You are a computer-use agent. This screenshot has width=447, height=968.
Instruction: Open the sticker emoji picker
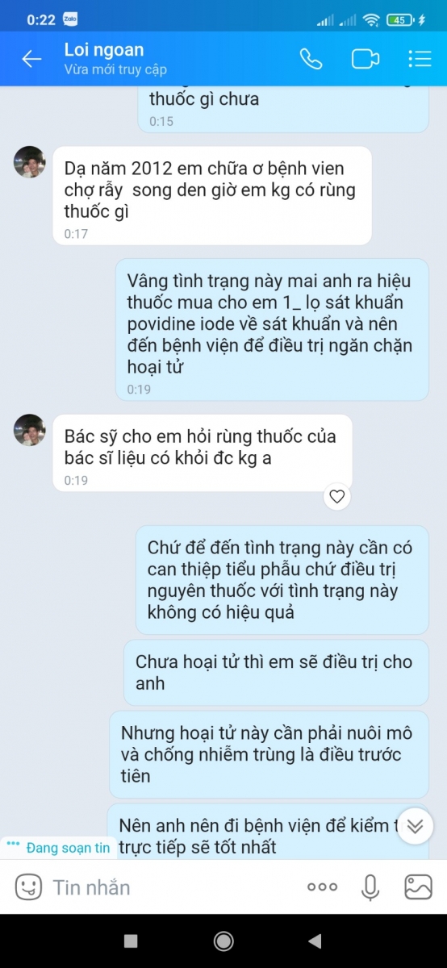click(28, 887)
